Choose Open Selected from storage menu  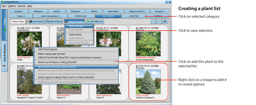pyautogui.click(x=79, y=26)
